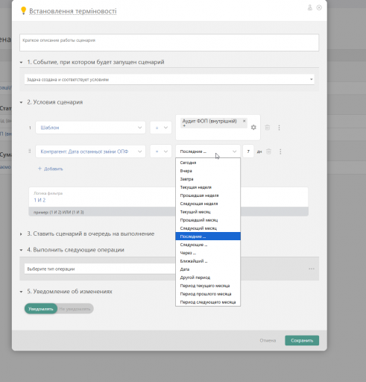
Task: Collapse section '2. Условия сценария'
Action: 21,102
